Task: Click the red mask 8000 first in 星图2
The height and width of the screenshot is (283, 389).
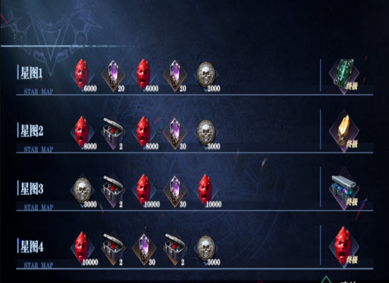Action: pos(82,133)
